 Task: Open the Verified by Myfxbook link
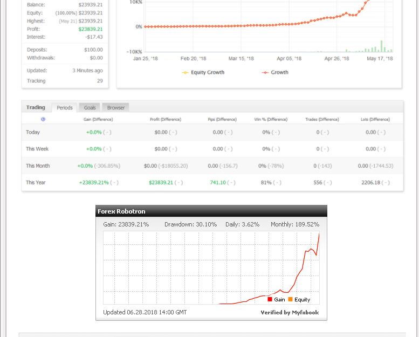tap(290, 312)
